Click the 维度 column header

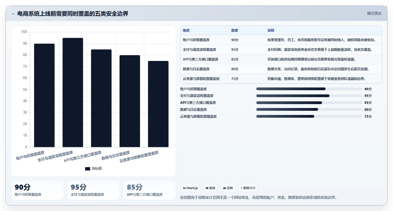pos(186,31)
